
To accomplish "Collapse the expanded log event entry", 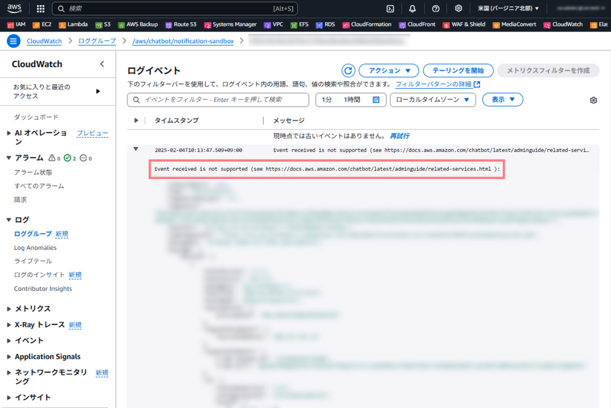I will (136, 149).
